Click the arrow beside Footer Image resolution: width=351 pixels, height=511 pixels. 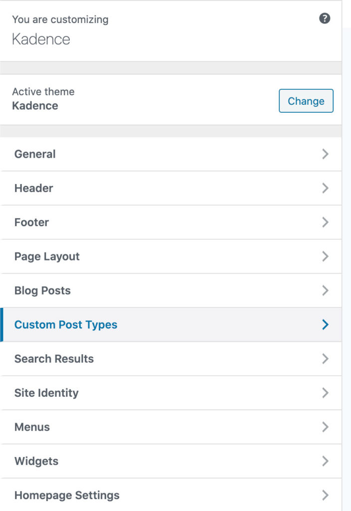(325, 222)
